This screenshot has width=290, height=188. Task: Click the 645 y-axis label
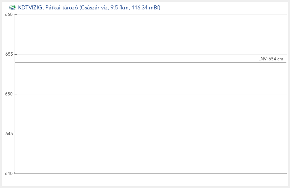coord(9,134)
